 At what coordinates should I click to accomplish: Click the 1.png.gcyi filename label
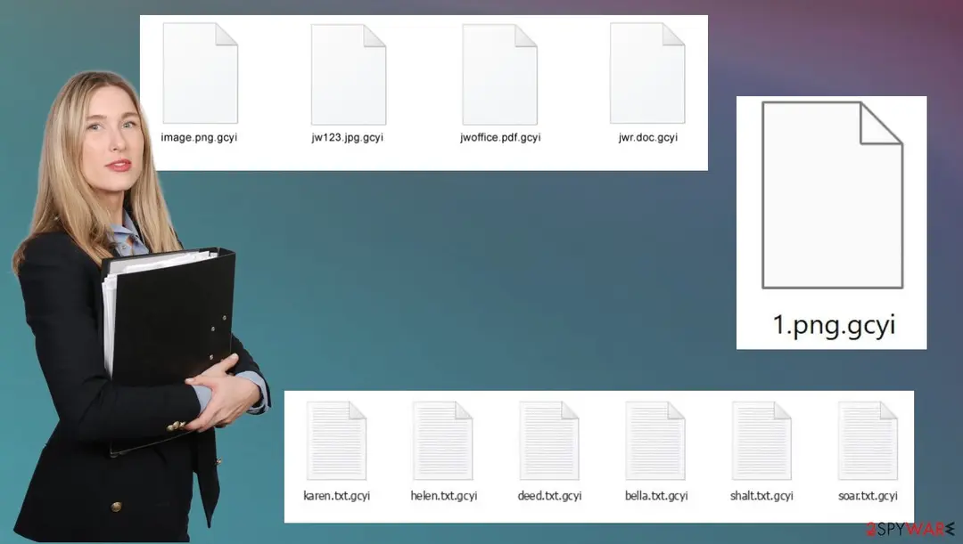(834, 325)
